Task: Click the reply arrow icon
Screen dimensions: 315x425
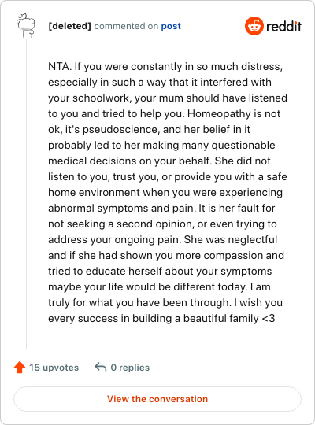Action: pyautogui.click(x=100, y=368)
